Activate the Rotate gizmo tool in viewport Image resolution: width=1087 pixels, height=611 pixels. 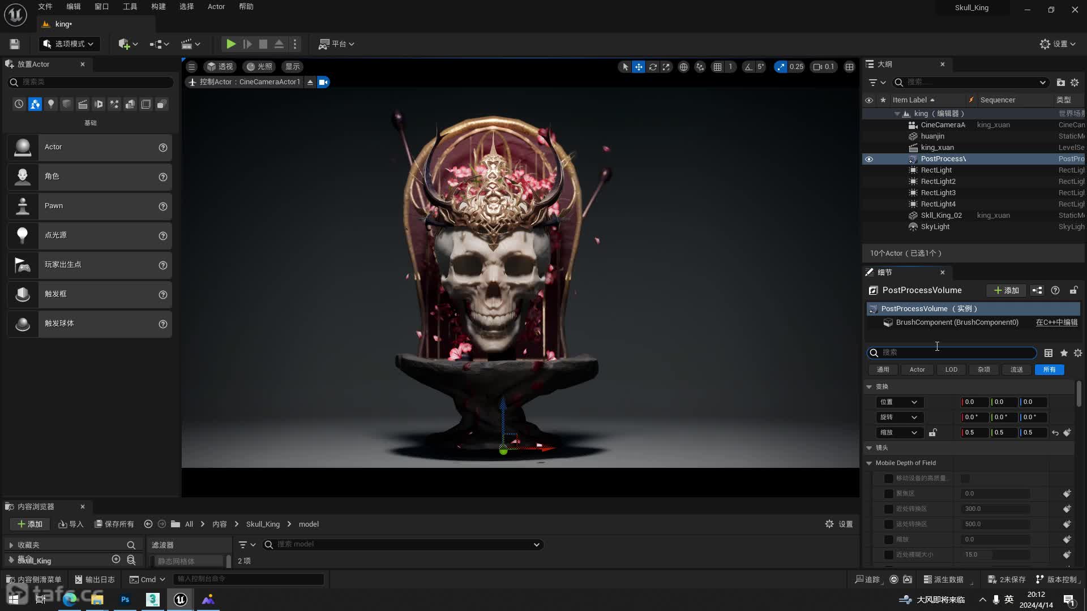pos(653,67)
